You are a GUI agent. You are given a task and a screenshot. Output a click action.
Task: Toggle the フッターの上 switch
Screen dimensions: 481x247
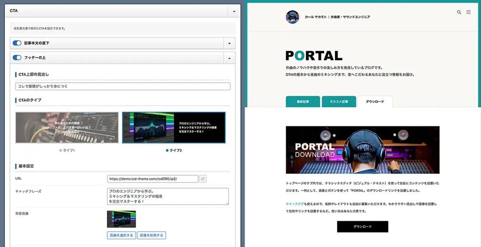pos(17,58)
